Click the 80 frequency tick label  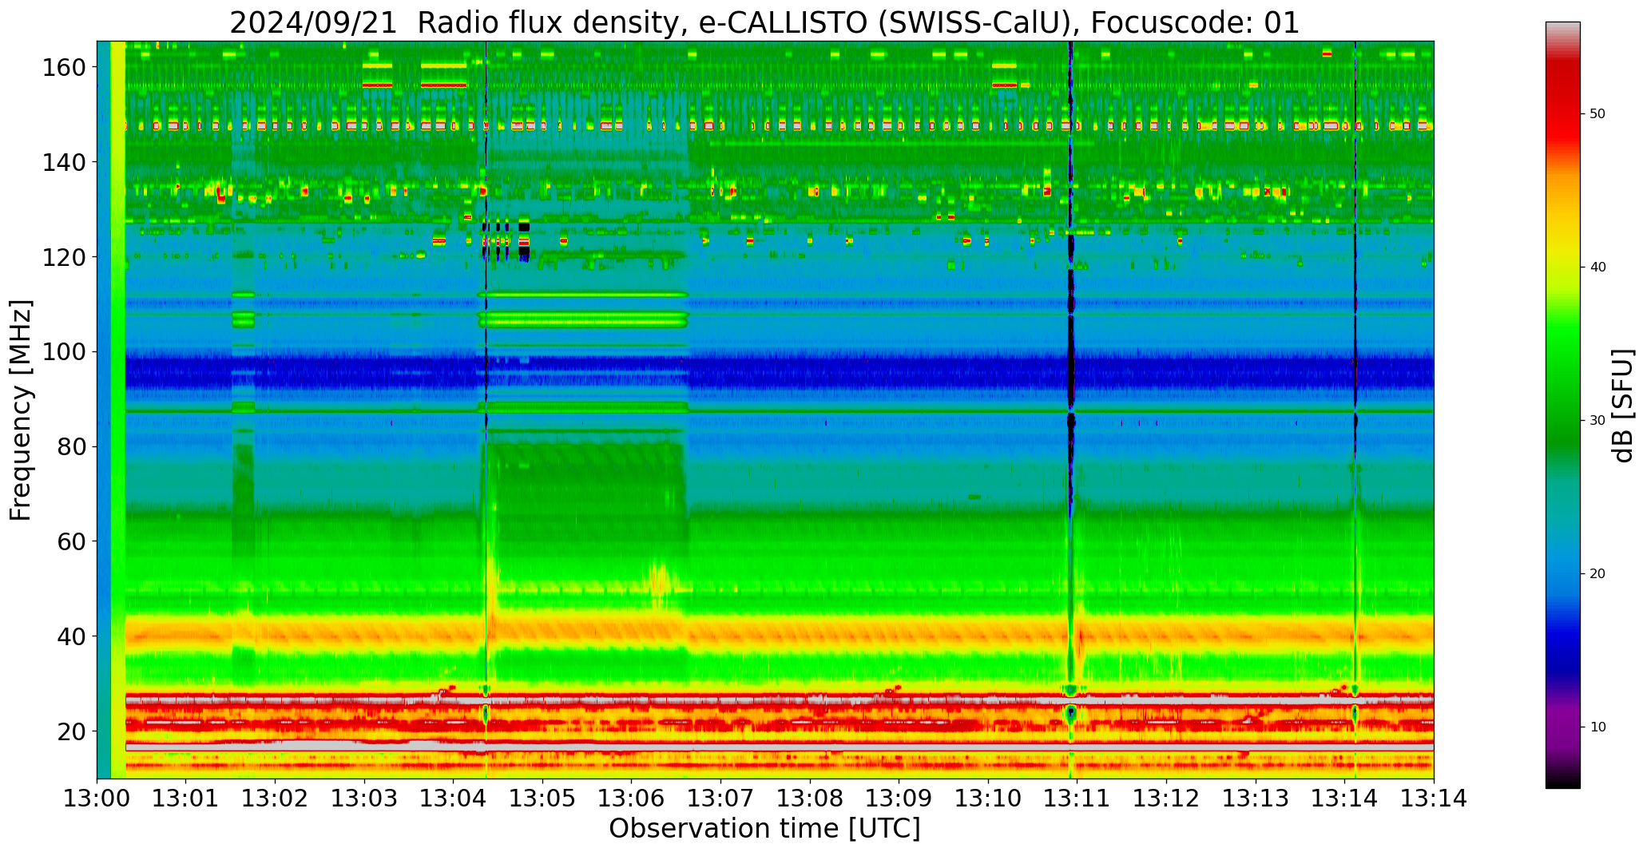(71, 446)
